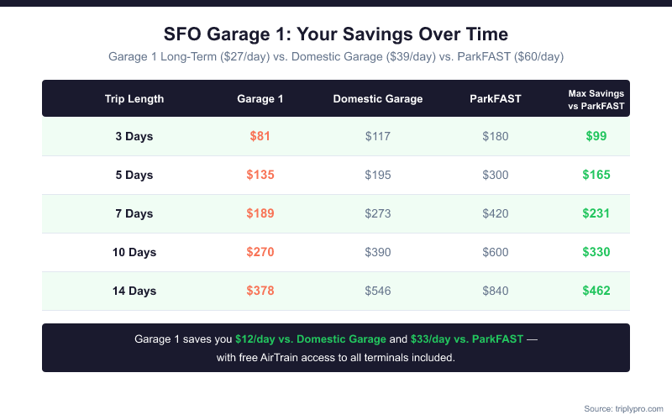Select the $81 Garage 1 price

(x=260, y=136)
